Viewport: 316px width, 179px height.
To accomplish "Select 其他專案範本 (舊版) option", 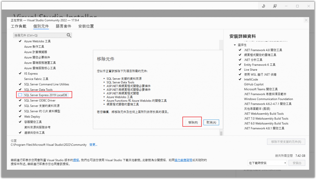I will [x=257, y=109].
